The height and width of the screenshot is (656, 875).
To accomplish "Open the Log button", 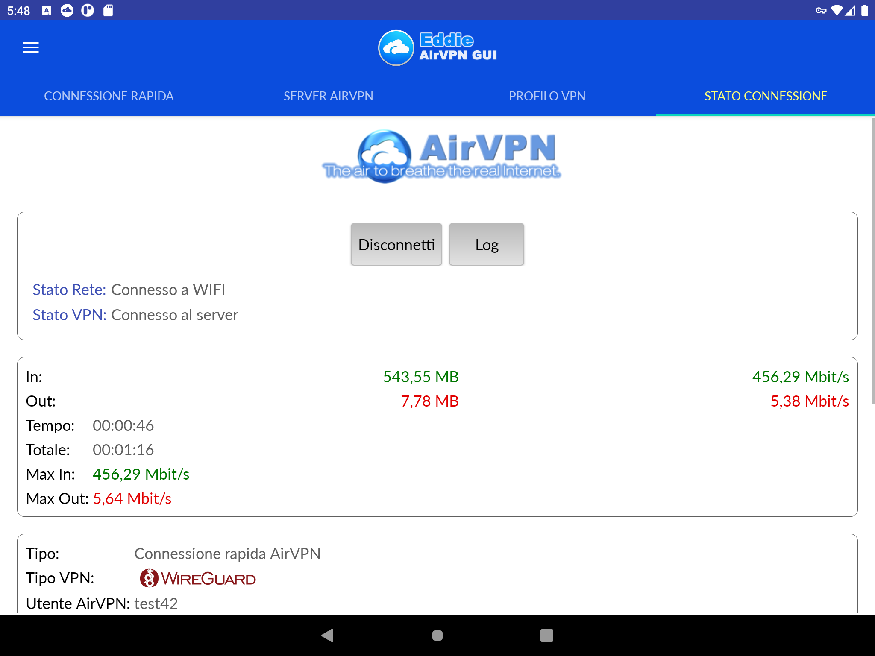I will pyautogui.click(x=487, y=244).
